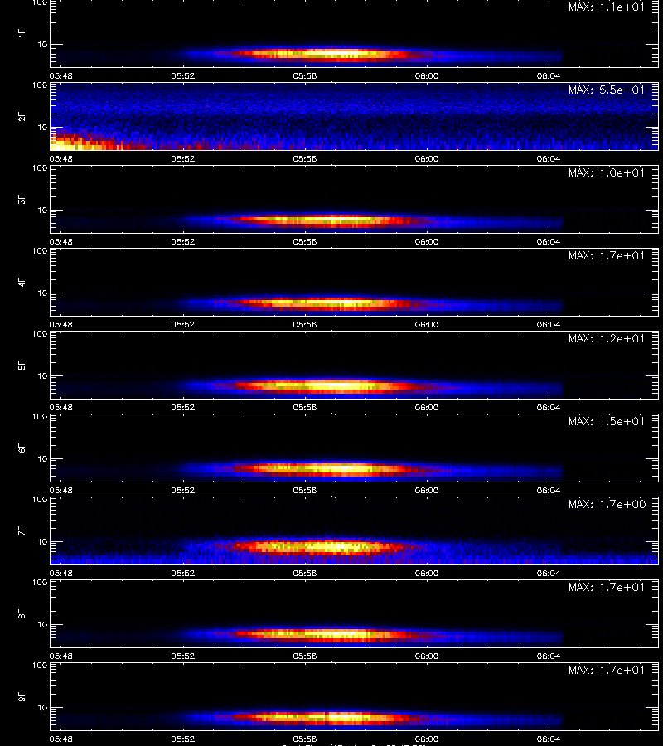Click the 100 y-axis label of panel 5F
The height and width of the screenshot is (746, 663).
pyautogui.click(x=40, y=334)
